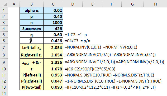167x96 pixels.
Task: Click the 'Successes' label cell
Action: click(x=31, y=29)
